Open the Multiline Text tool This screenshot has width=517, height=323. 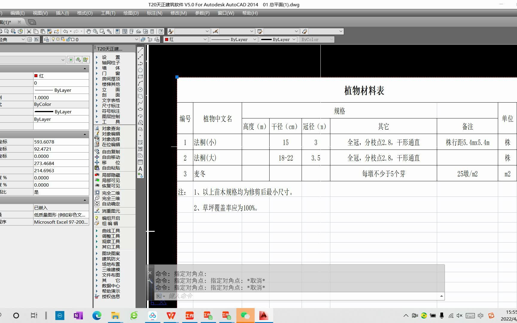pos(140,168)
